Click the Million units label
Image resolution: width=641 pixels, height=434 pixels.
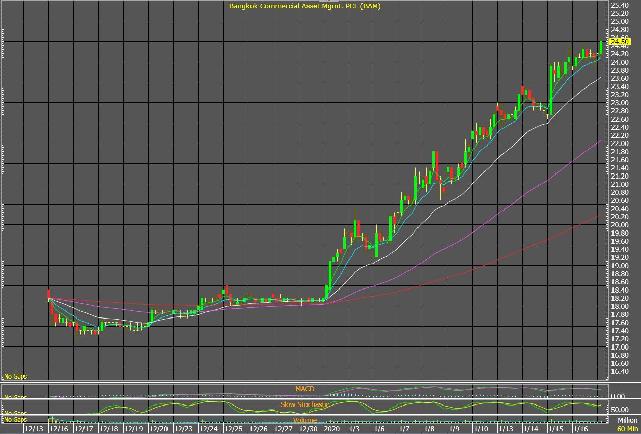tap(627, 421)
